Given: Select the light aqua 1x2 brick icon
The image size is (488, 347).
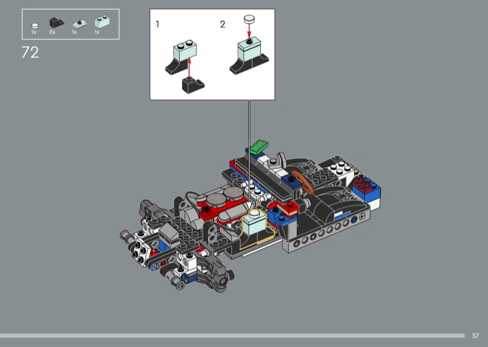Looking at the screenshot, I should pyautogui.click(x=99, y=23).
